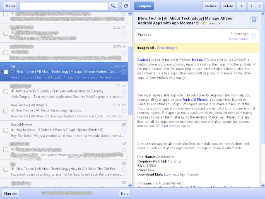Tick checkbox of highlighted Android Apps email

click(6, 72)
